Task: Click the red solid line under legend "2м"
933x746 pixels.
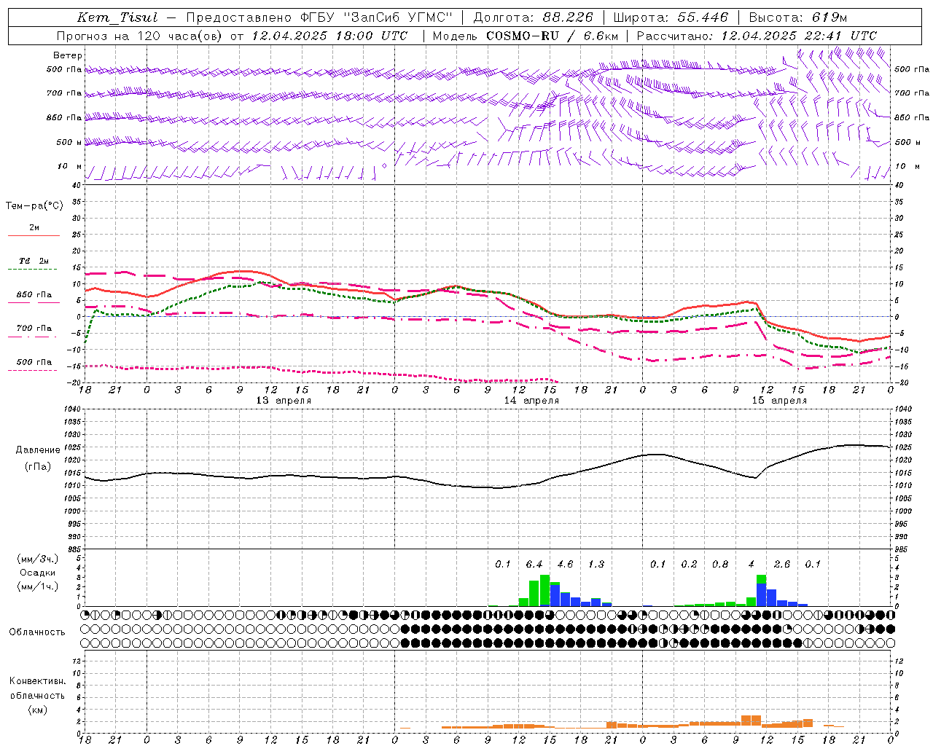Action: [34, 235]
